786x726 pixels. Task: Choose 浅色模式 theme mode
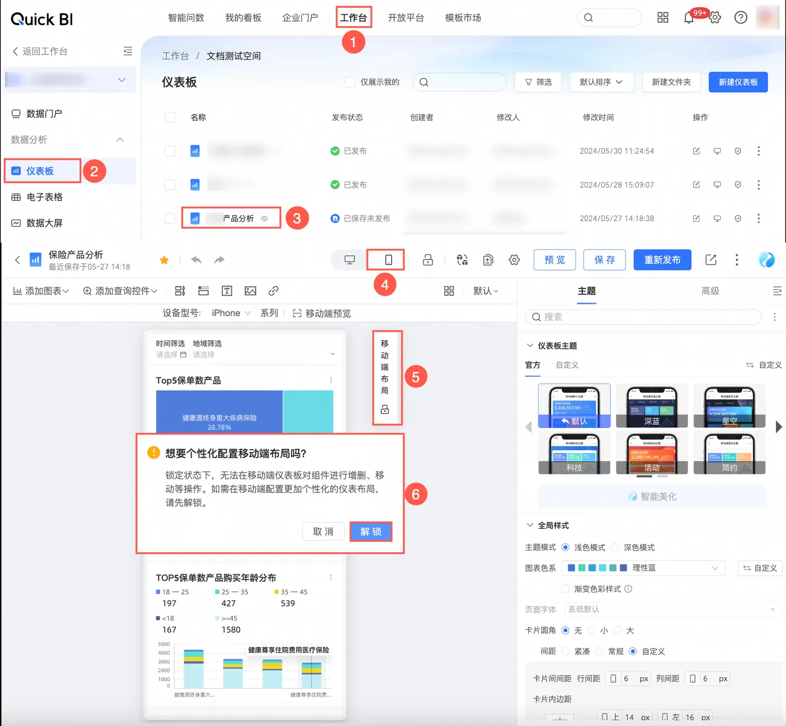[x=565, y=547]
